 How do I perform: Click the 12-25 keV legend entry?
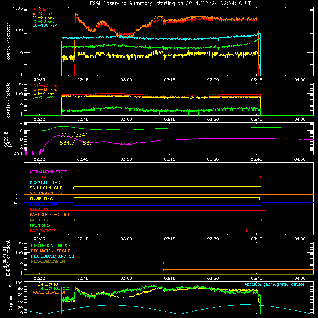coord(44,17)
